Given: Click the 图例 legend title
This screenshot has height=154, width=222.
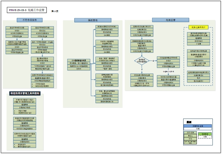Looking at the screenshot, I should point(189,122).
